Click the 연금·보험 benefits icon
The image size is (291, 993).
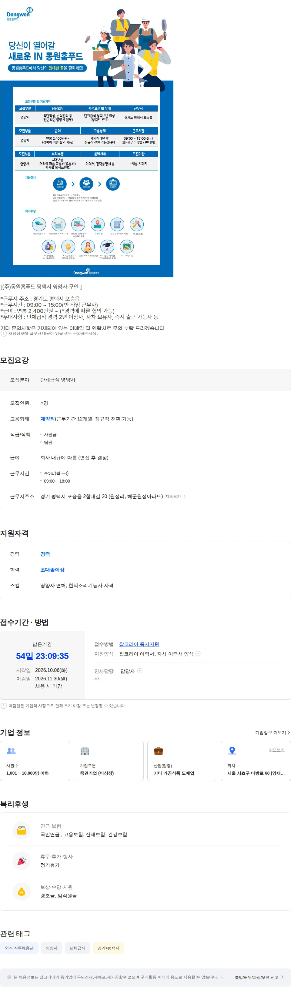[22, 830]
